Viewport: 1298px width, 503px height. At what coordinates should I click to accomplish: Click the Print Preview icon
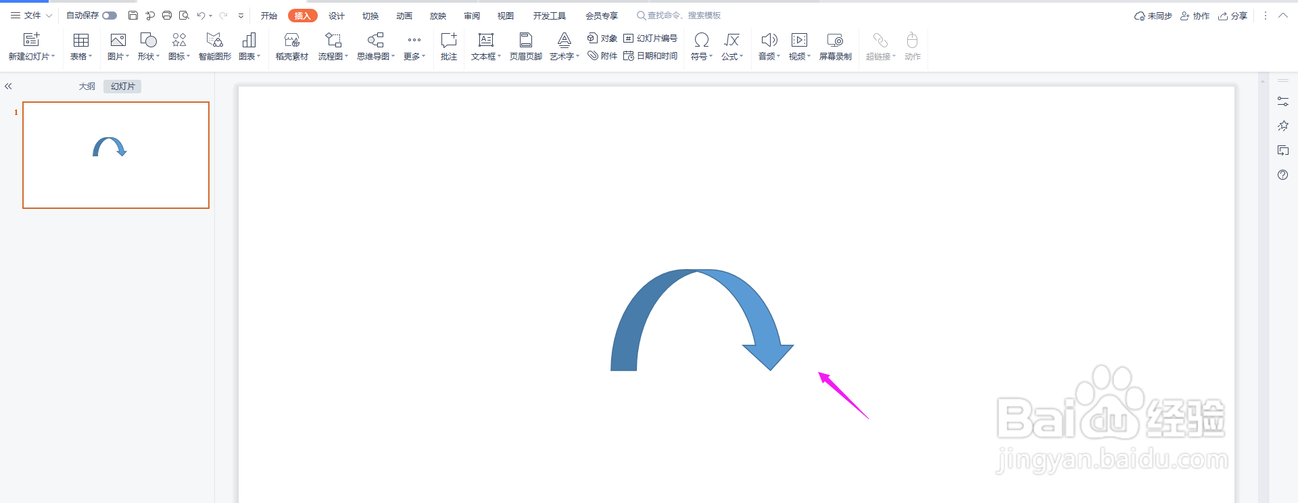tap(184, 16)
